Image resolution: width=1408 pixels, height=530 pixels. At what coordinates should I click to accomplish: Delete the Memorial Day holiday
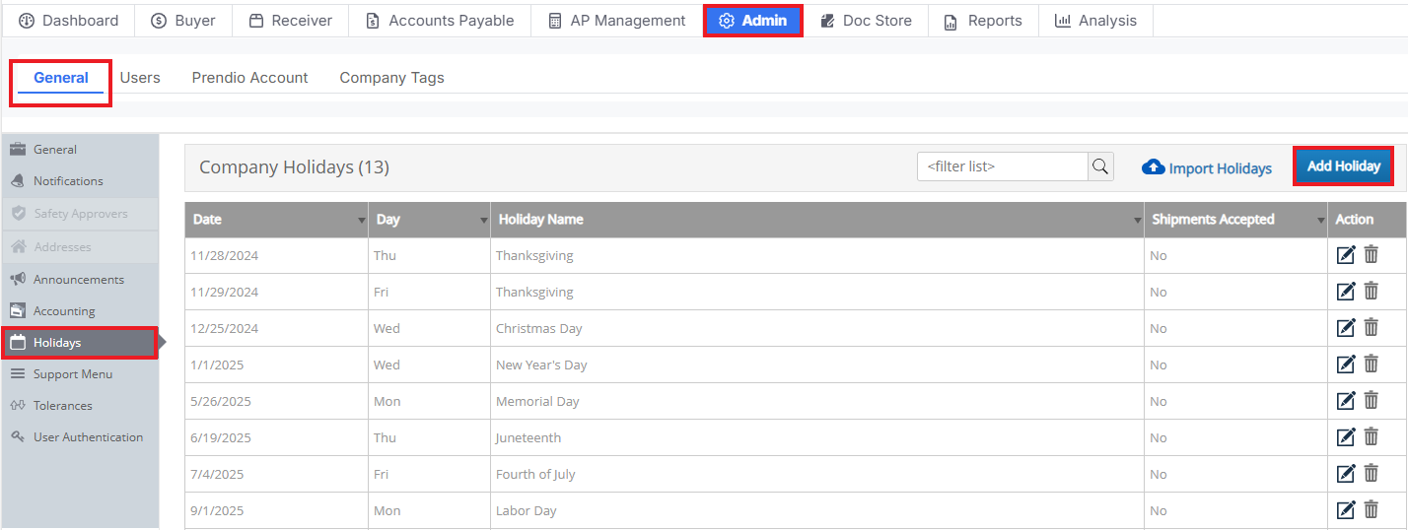coord(1371,400)
